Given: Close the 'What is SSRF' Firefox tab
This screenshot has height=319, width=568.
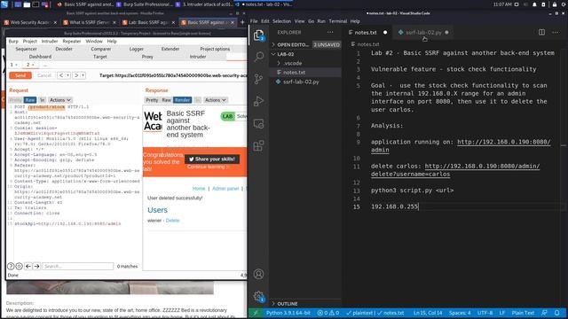Looking at the screenshot, I should 114,22.
